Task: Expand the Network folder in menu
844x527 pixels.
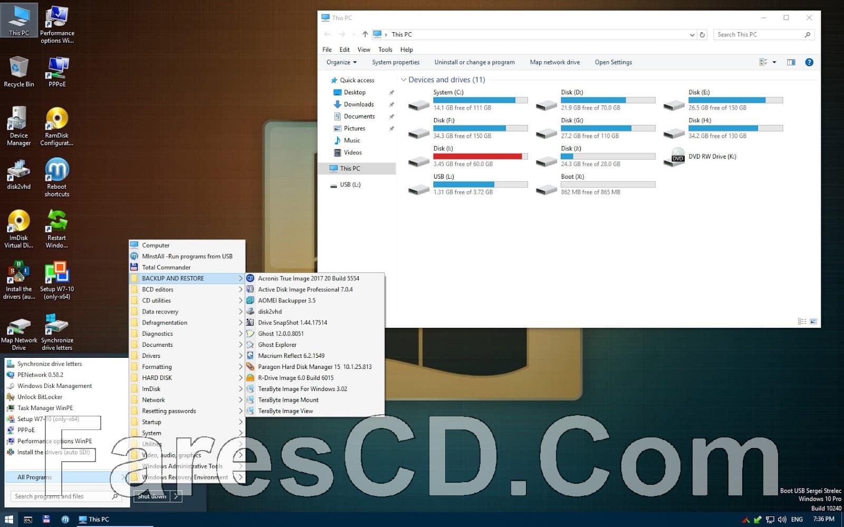Action: [x=187, y=400]
